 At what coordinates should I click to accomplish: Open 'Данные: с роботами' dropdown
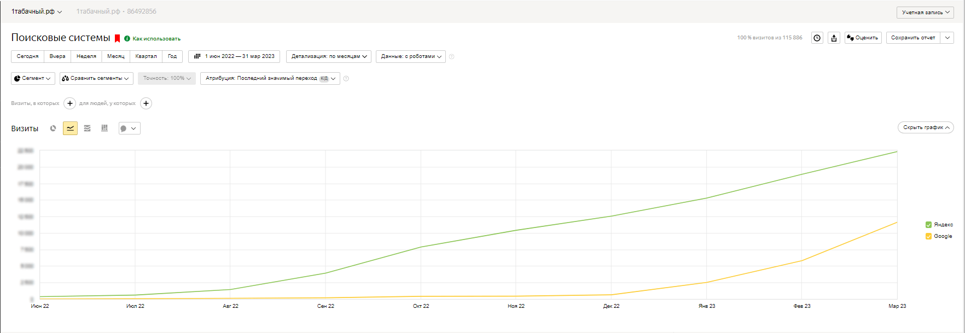pos(411,56)
